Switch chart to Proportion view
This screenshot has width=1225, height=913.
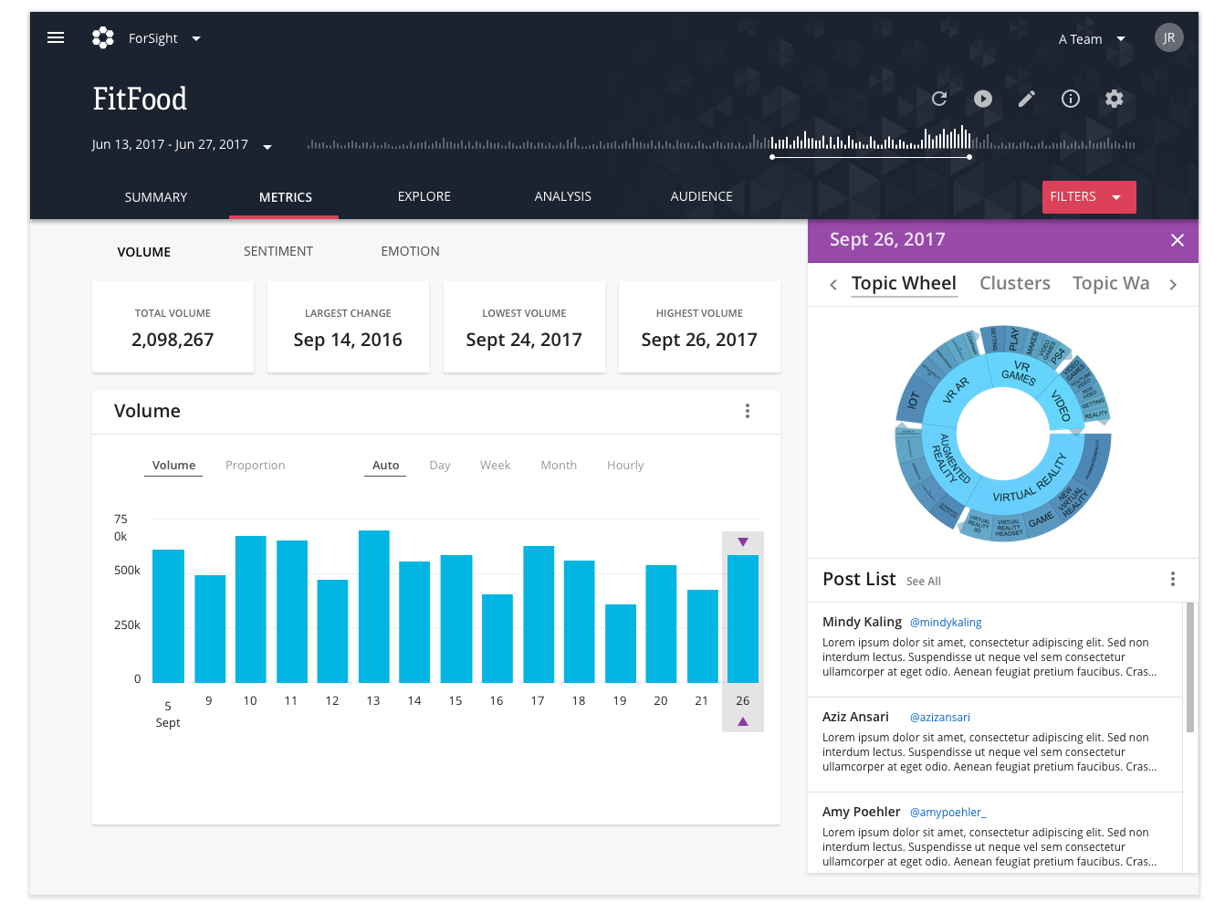[x=256, y=466]
